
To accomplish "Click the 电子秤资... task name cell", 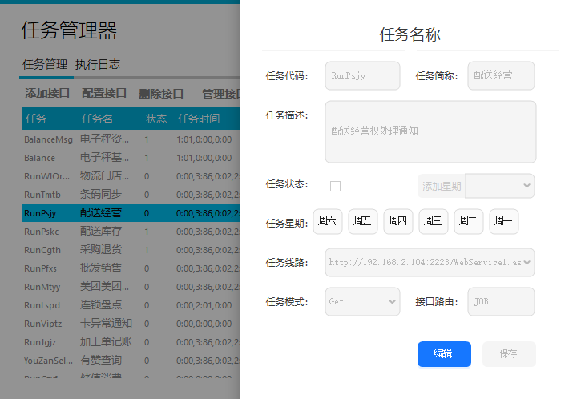I will pyautogui.click(x=104, y=139).
